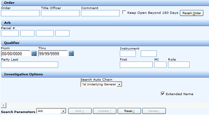Screen dimensions: 209x118
Task: Click the Delete - button
Action: [154, 111]
